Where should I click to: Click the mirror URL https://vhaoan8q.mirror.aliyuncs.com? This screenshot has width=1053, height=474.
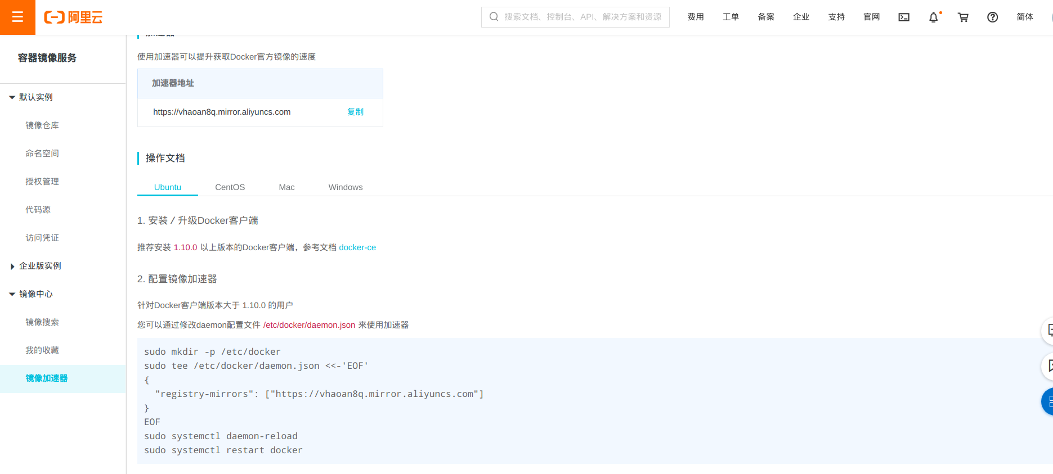coord(222,112)
